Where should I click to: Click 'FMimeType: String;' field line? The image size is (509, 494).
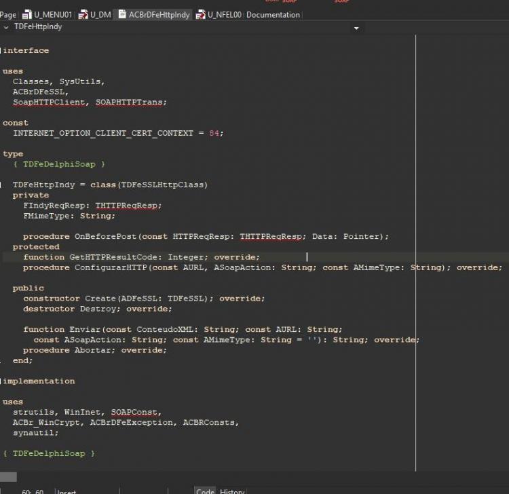(x=69, y=216)
